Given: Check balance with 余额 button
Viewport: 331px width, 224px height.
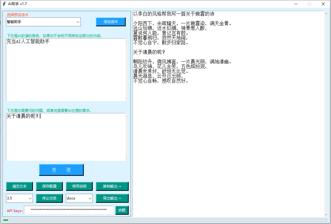Looking at the screenshot, I should [x=122, y=210].
